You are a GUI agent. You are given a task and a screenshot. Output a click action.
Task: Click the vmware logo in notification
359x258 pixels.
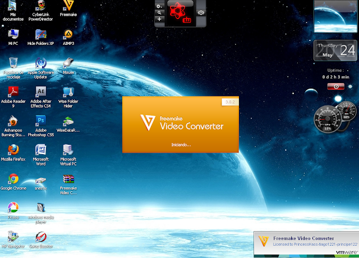[347, 252]
